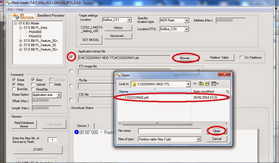
Task: Create a new folder in Open dialog
Action: point(207,84)
